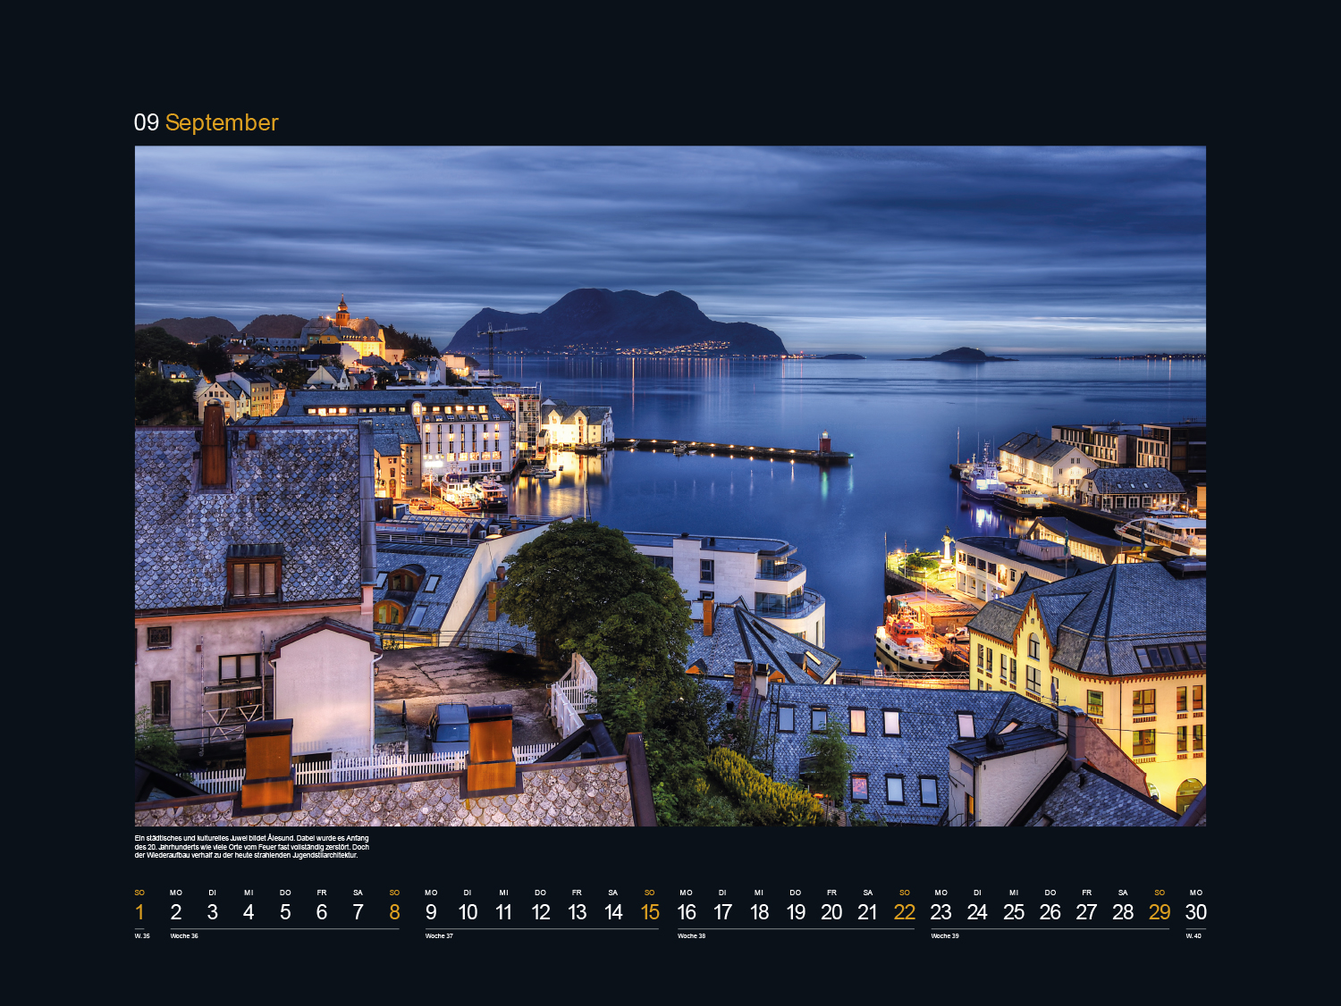Pick day 21 in the calendar strip
This screenshot has width=1341, height=1006.
[x=867, y=912]
